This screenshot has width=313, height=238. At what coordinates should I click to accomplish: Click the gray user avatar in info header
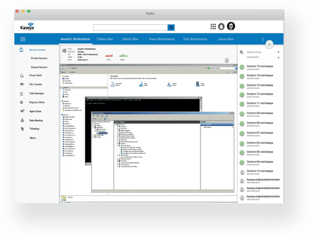coord(227,60)
